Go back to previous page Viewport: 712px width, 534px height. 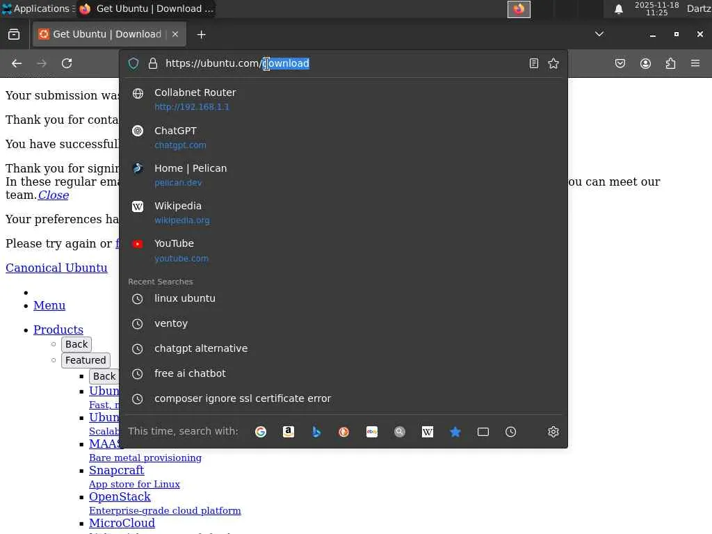tap(17, 63)
